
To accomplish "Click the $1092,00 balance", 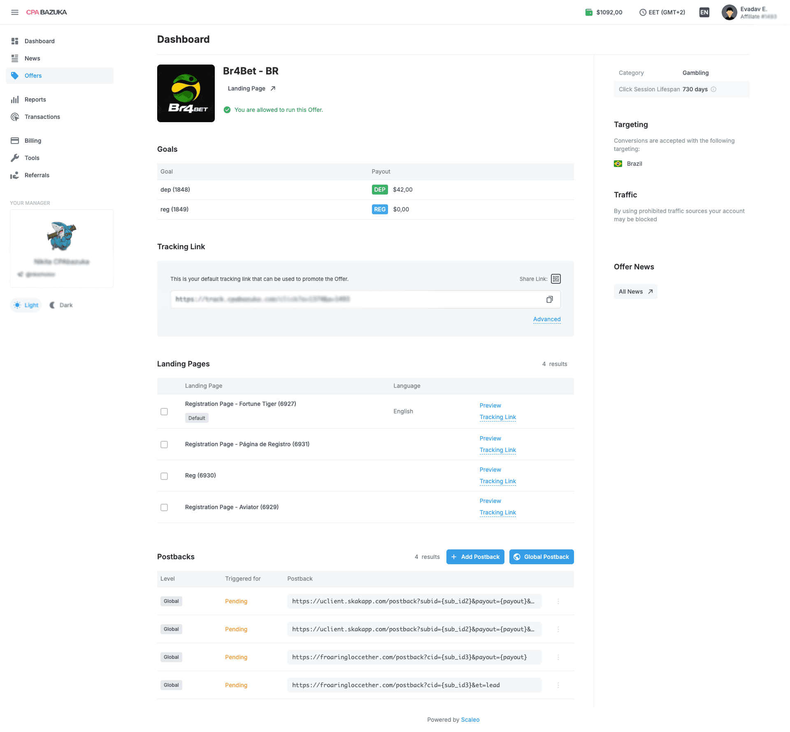I will click(x=609, y=12).
